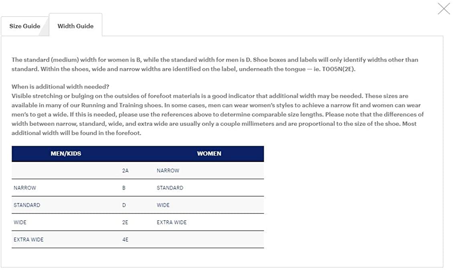
Task: Click the T005N(2E) label example text
Action: (x=339, y=69)
